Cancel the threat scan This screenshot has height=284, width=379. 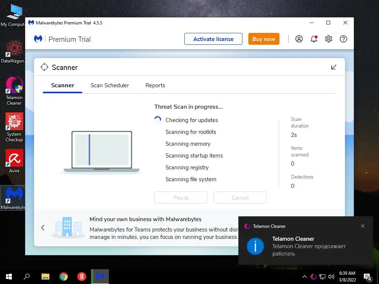(240, 197)
